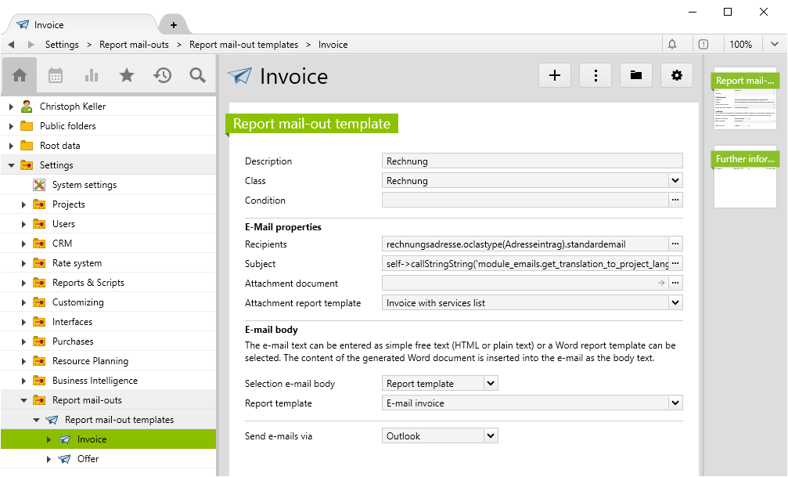The width and height of the screenshot is (788, 477).
Task: Open Attachment report template dropdown
Action: tap(675, 303)
